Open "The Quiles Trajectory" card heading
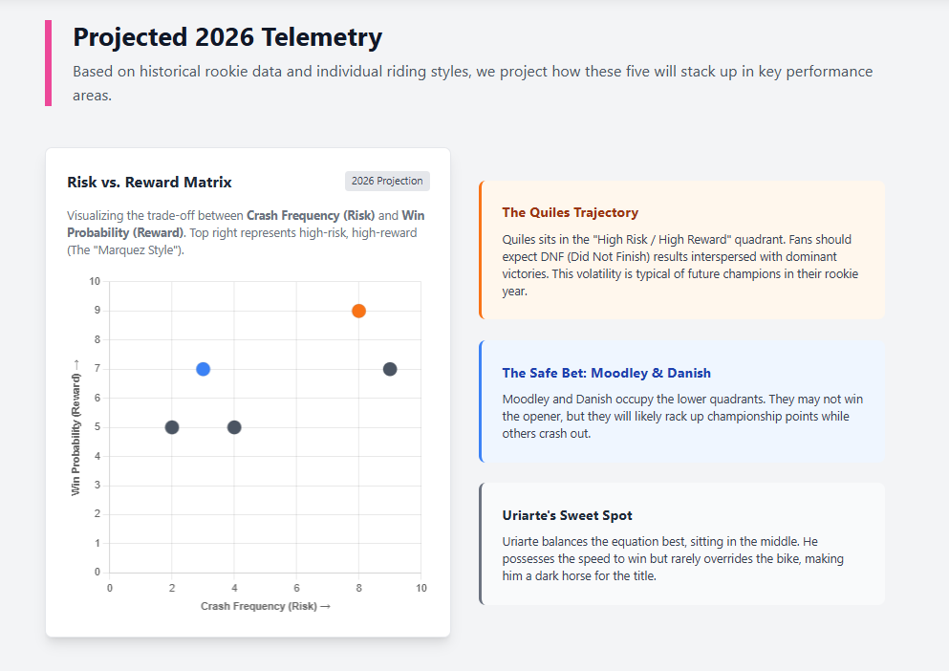The image size is (949, 671). coord(570,212)
